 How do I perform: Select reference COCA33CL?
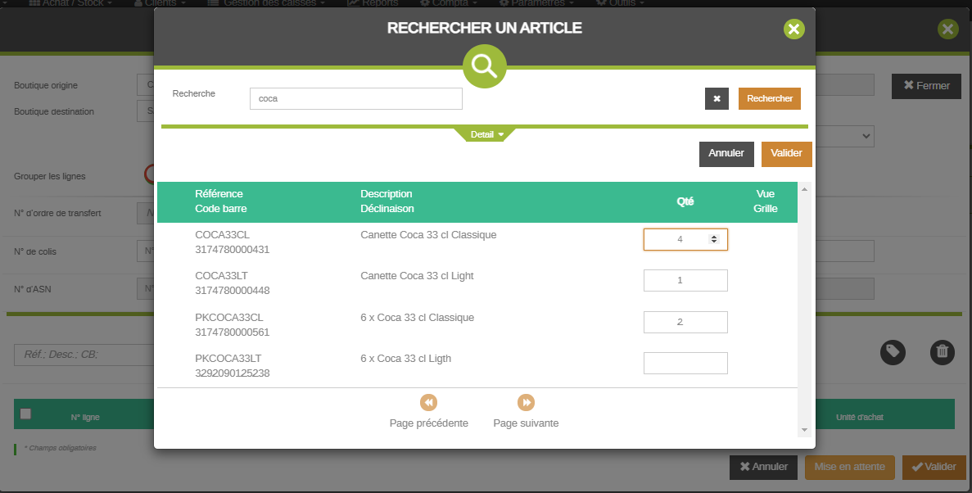pos(222,235)
